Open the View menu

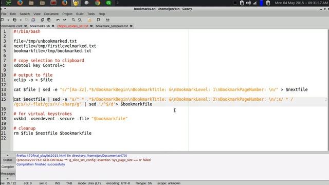pyautogui.click(x=36, y=14)
